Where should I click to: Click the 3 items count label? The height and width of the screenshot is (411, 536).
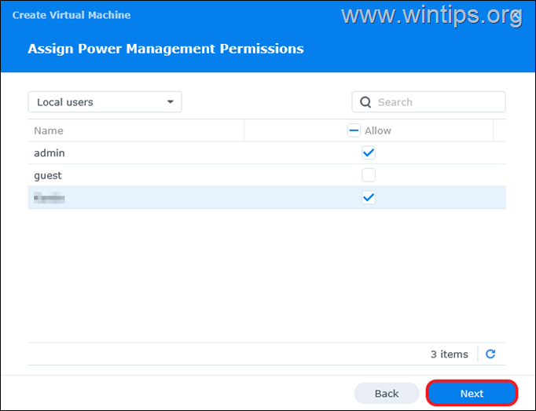pos(449,354)
